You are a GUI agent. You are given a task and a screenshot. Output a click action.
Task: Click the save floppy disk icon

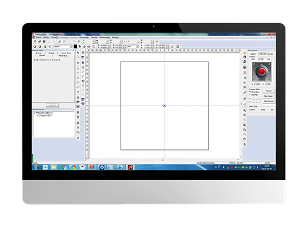coord(44,41)
